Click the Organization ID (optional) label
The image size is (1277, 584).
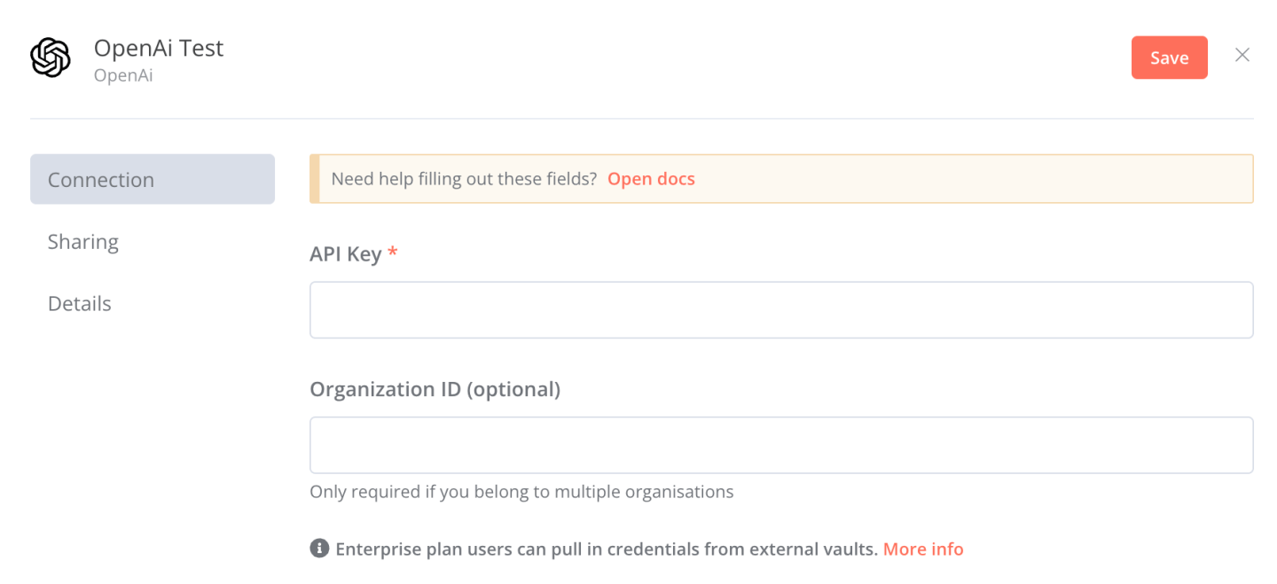pos(435,389)
